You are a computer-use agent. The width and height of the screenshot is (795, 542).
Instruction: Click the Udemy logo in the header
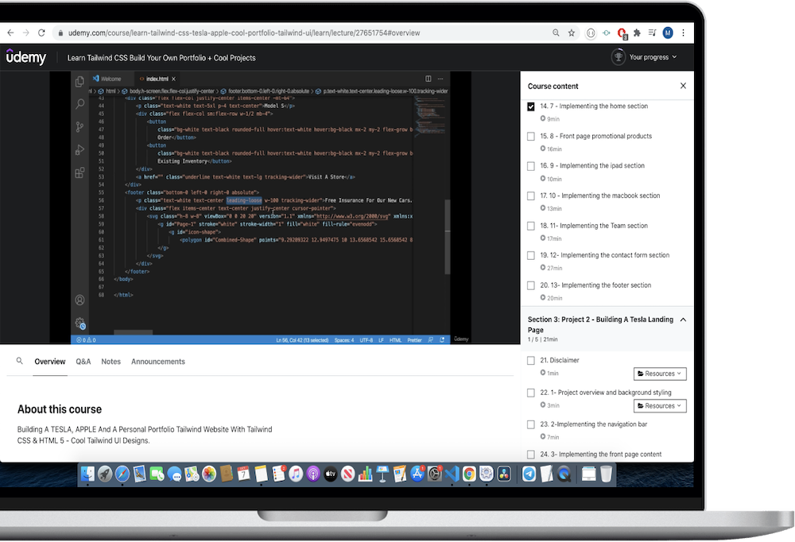pyautogui.click(x=26, y=57)
